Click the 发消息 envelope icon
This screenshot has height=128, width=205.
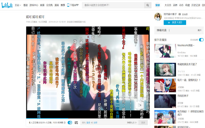[180, 14]
